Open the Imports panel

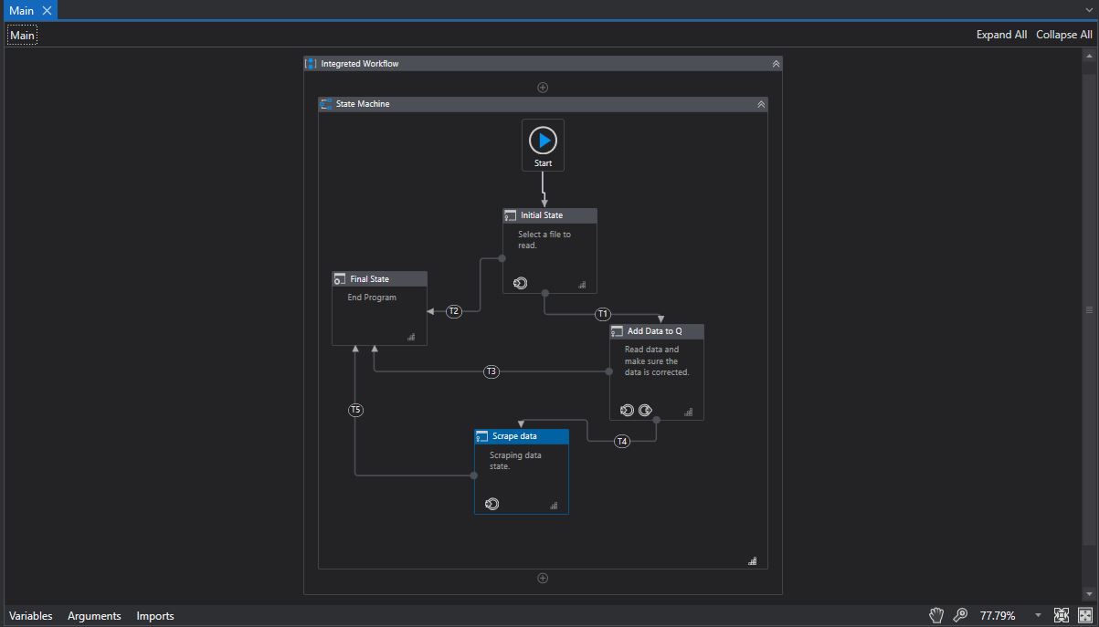pyautogui.click(x=155, y=616)
